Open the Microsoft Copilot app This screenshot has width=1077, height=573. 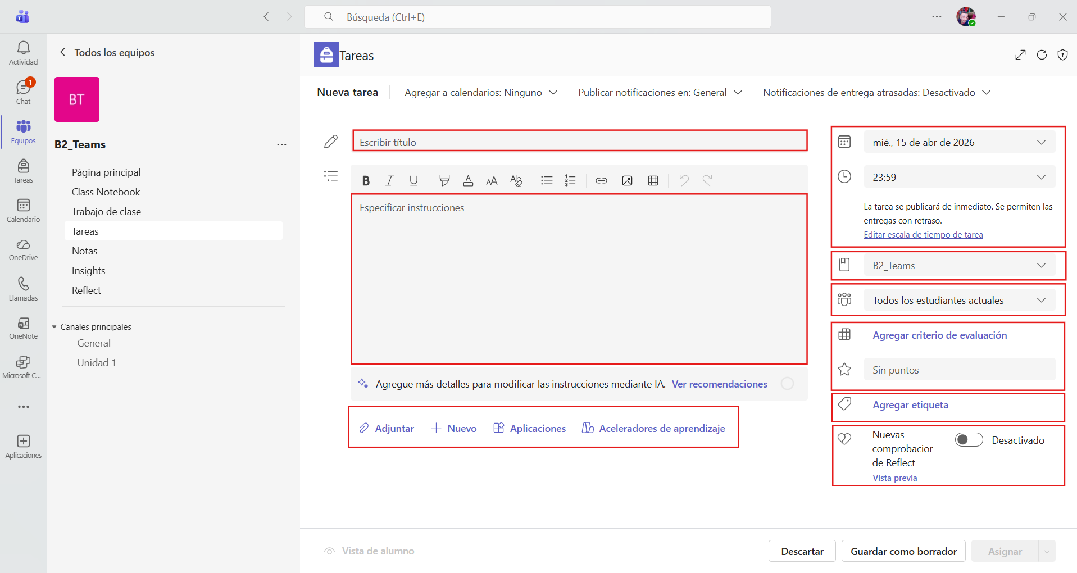23,368
